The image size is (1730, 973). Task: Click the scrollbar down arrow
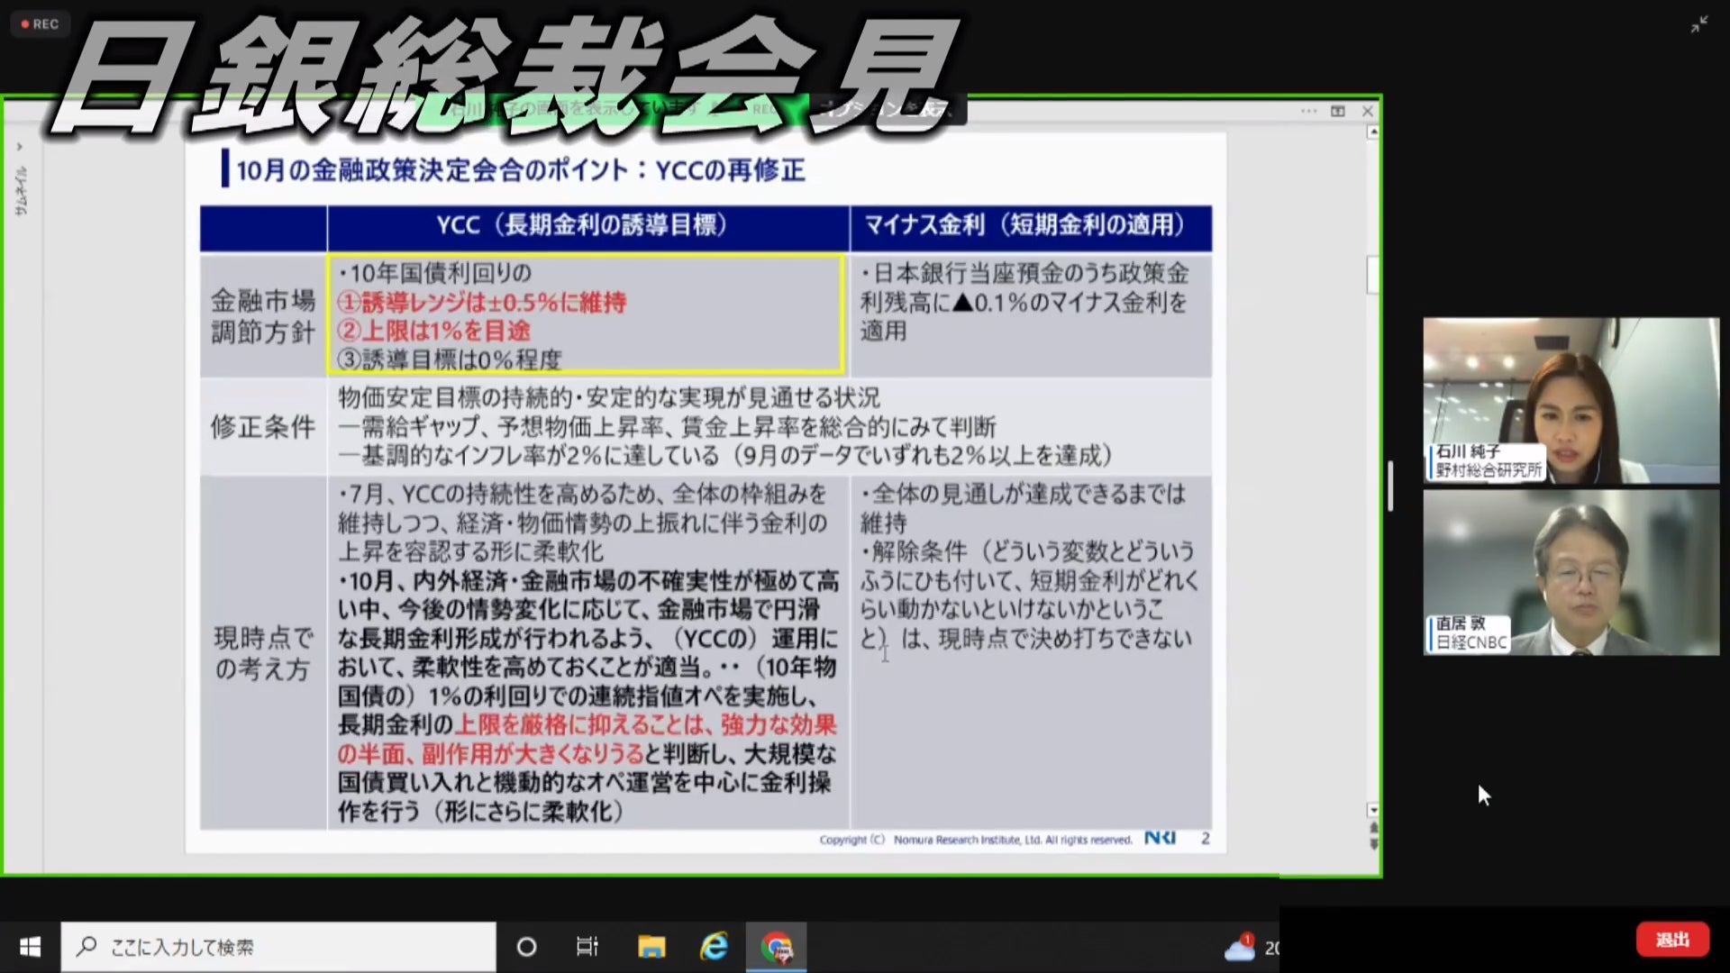(1373, 810)
